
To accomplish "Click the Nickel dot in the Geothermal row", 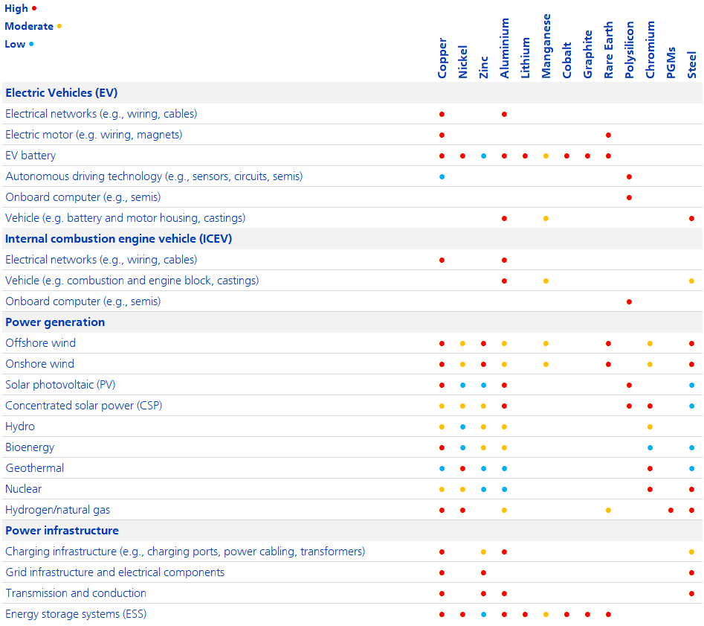I will 463,468.
